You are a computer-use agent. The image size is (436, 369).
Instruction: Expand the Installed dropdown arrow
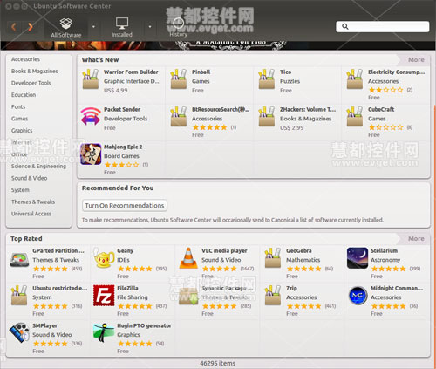click(x=150, y=27)
